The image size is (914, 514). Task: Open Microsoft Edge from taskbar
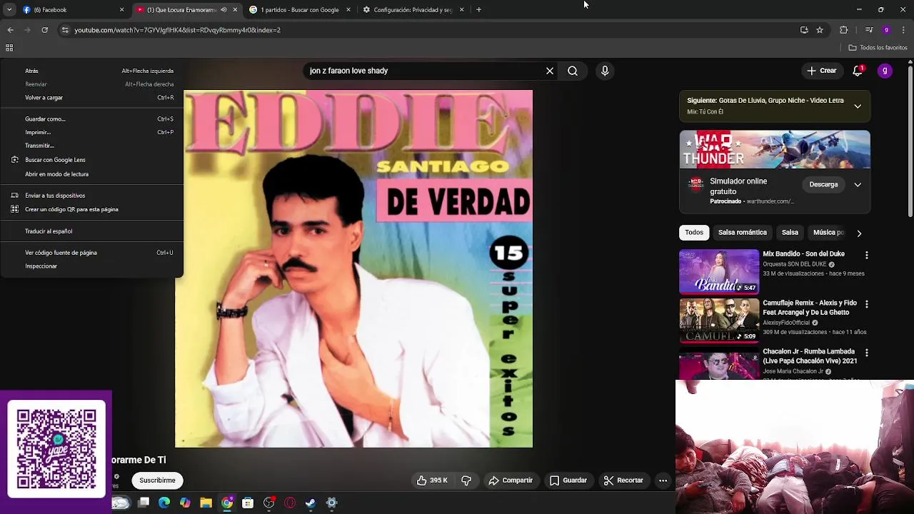(x=164, y=503)
